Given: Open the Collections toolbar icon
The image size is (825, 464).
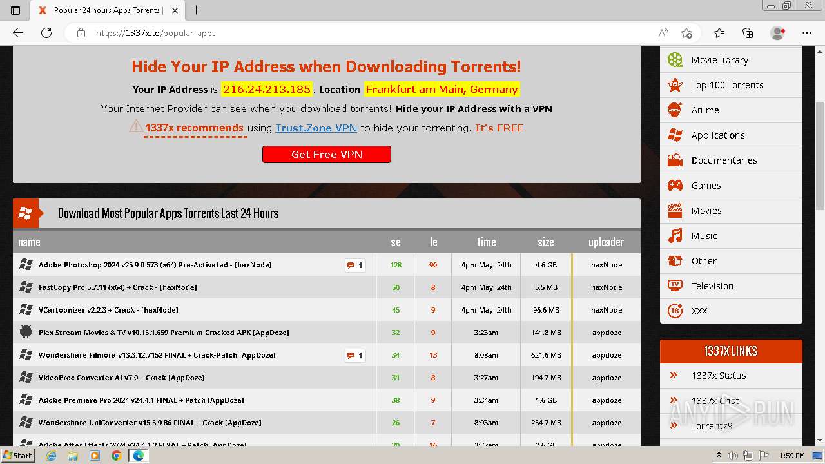Looking at the screenshot, I should [x=748, y=33].
